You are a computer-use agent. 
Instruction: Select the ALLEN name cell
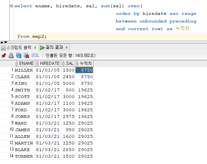tap(25, 136)
